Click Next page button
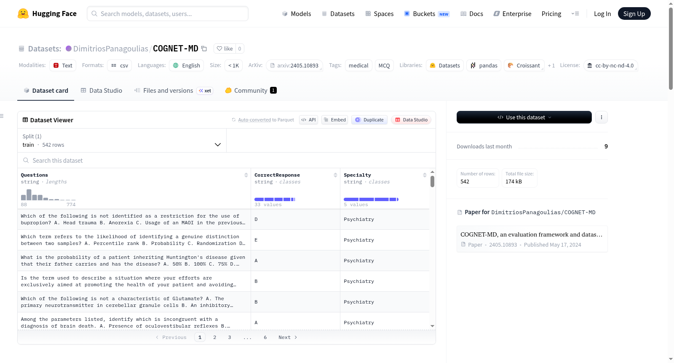Image resolution: width=674 pixels, height=363 pixels. coord(288,337)
